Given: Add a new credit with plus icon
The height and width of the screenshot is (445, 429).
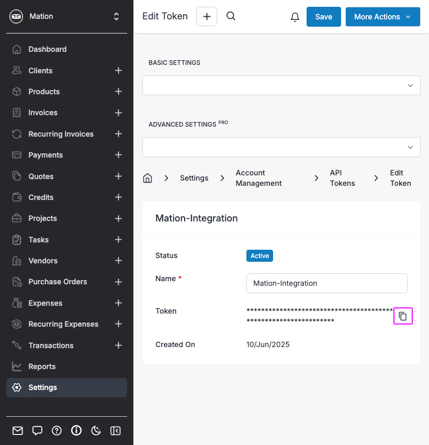Looking at the screenshot, I should tap(119, 197).
